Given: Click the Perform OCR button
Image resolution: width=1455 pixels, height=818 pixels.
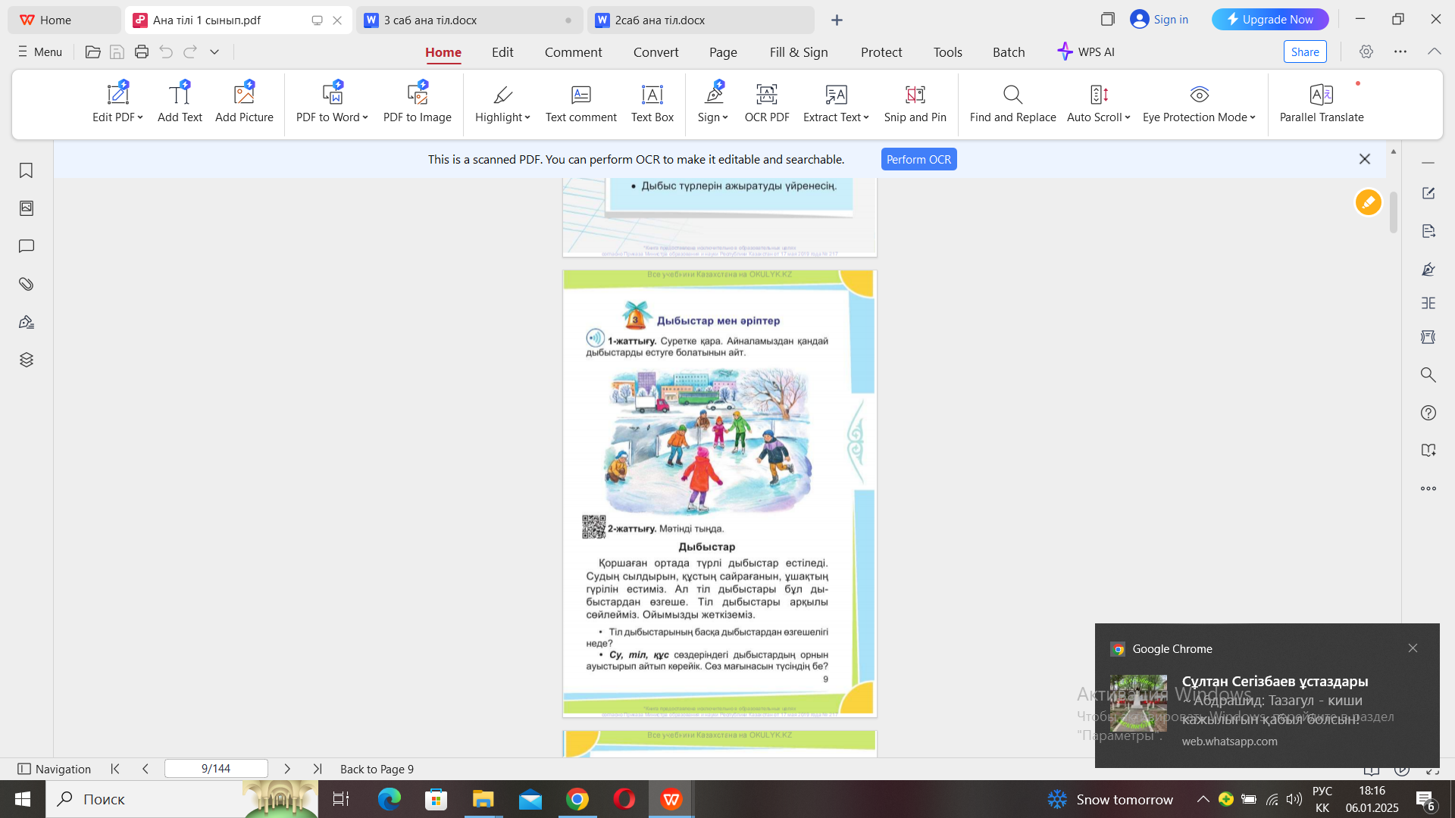Looking at the screenshot, I should pyautogui.click(x=918, y=160).
